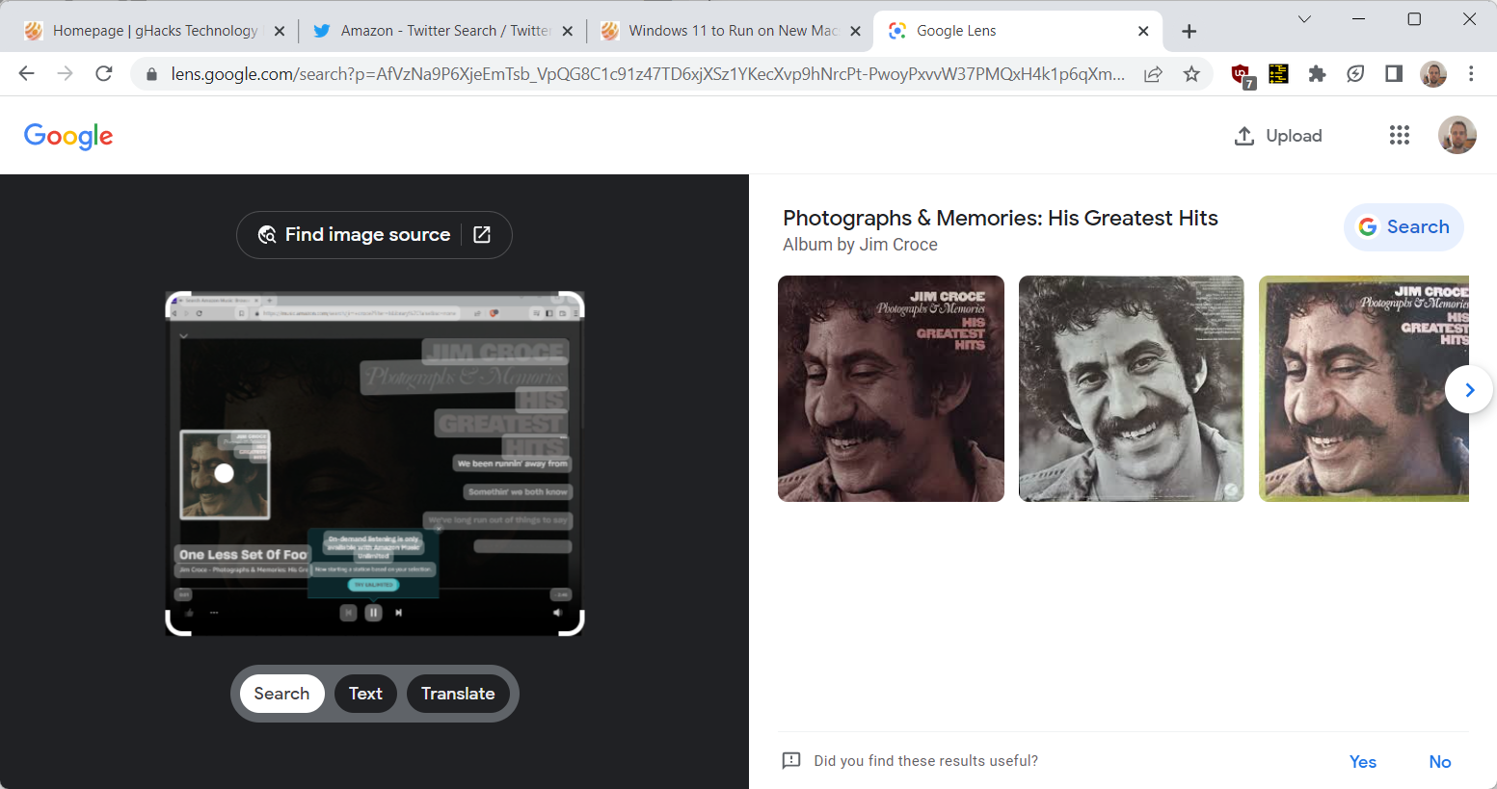This screenshot has width=1497, height=789.
Task: Select the Google Lens tab
Action: 1017,31
